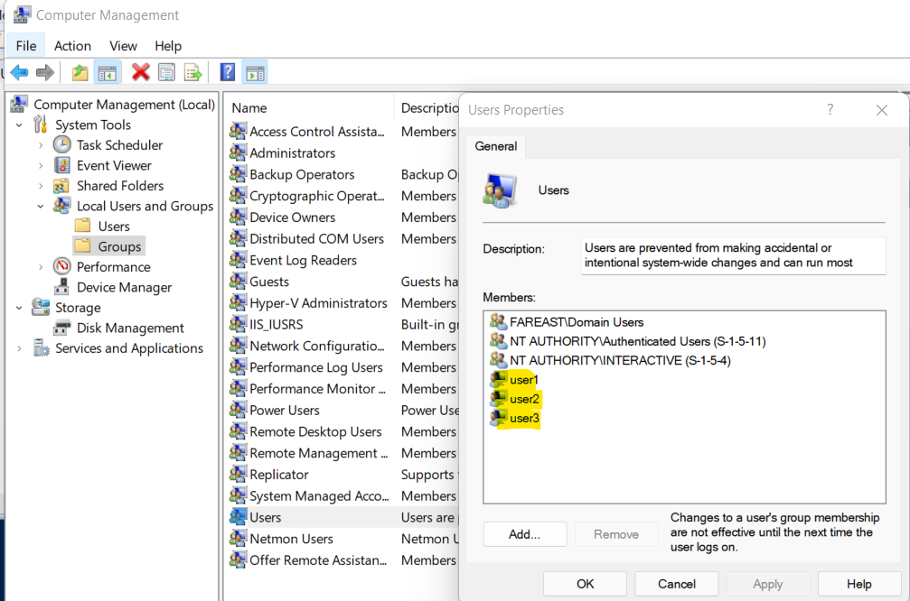Select the Groups folder in tree
This screenshot has width=910, height=601.
click(x=108, y=246)
